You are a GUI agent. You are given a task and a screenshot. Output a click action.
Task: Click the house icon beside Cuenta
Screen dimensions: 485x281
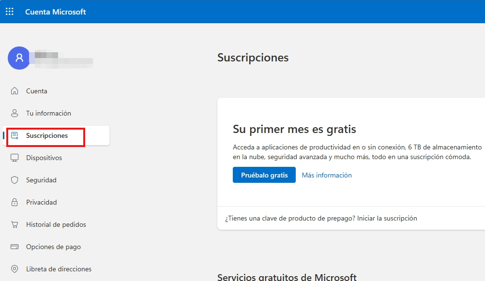(15, 91)
